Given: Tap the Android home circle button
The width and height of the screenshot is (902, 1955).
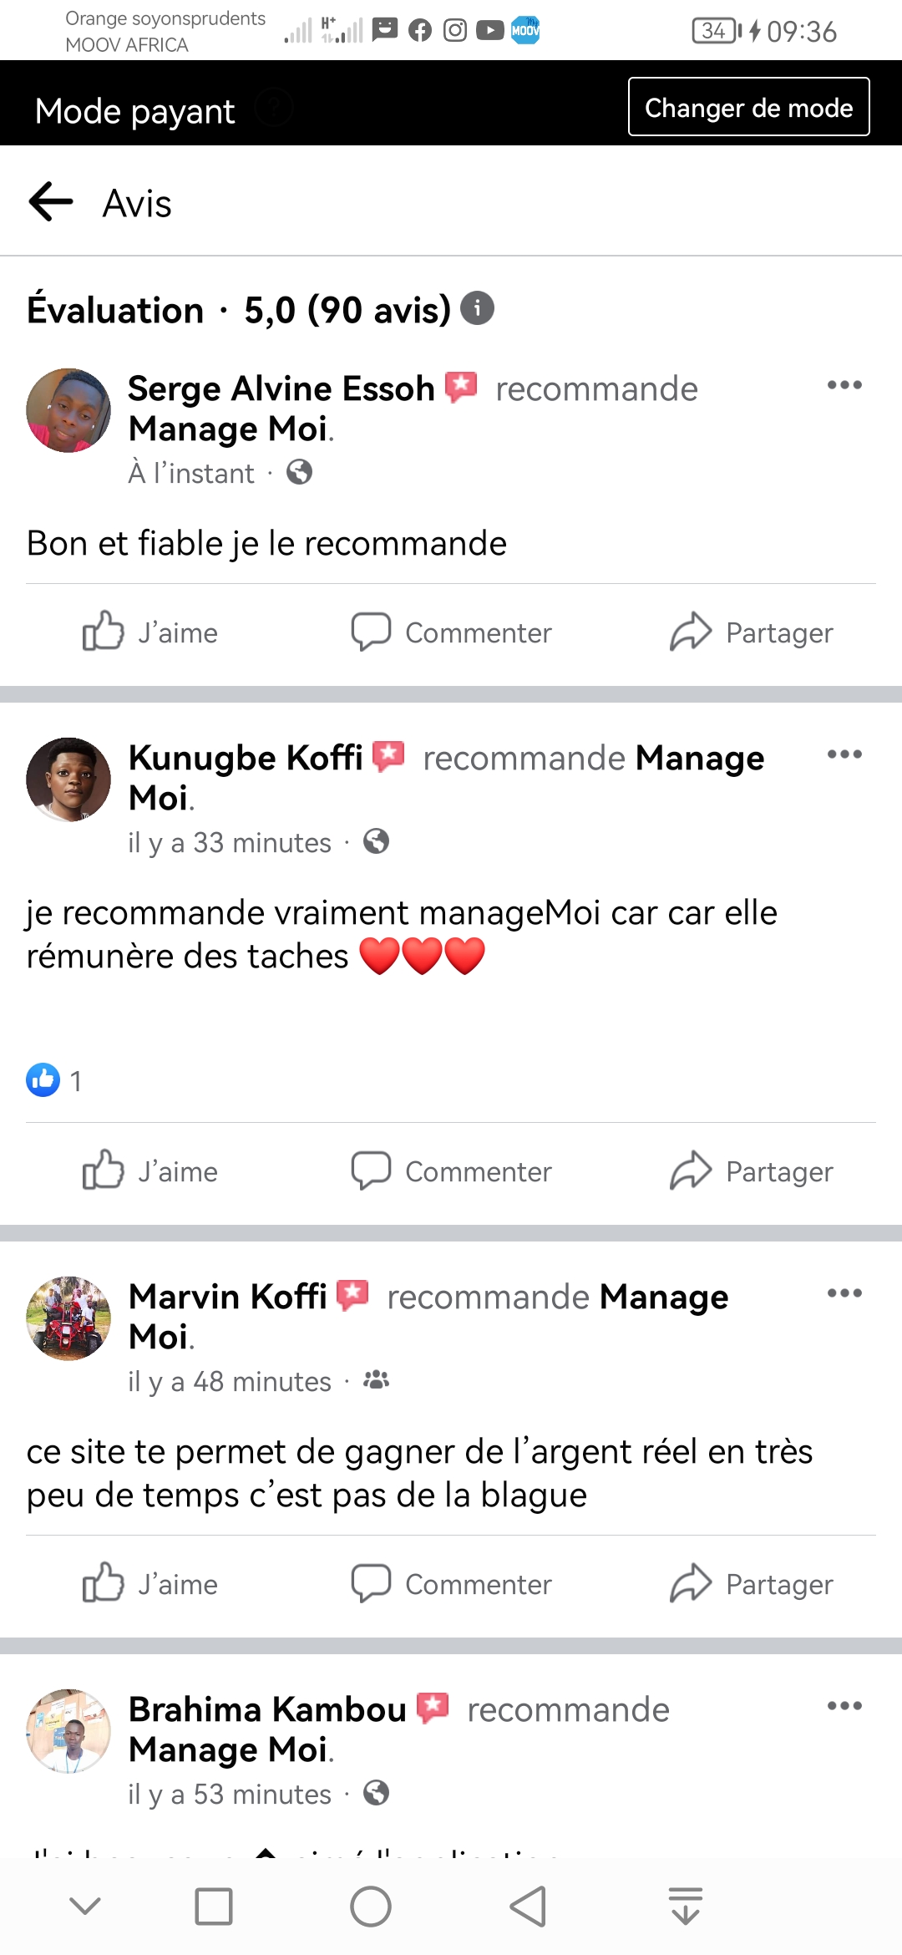Looking at the screenshot, I should (x=370, y=1907).
